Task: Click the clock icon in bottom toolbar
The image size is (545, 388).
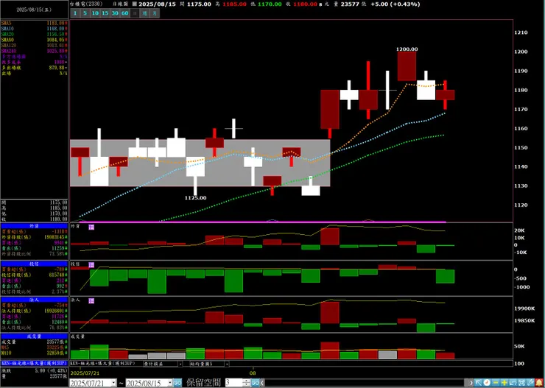Action: coord(487,383)
